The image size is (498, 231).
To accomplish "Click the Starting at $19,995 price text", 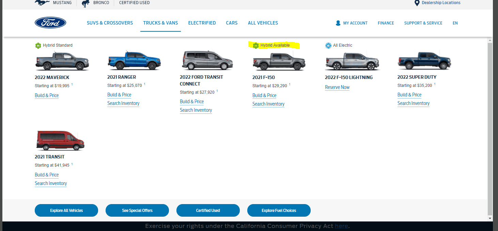I will [52, 86].
